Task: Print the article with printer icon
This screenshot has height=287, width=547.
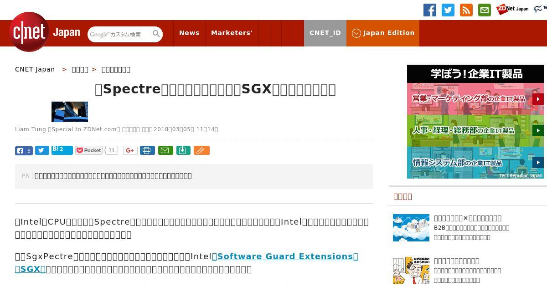Action: pos(147,150)
